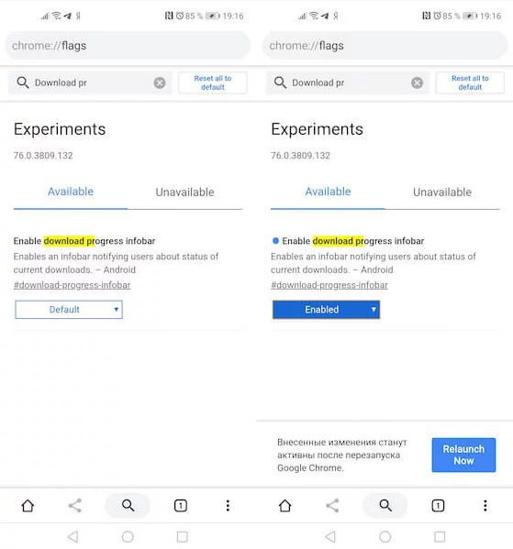513x549 pixels.
Task: Open the Default dropdown for download infobar
Action: tap(69, 310)
